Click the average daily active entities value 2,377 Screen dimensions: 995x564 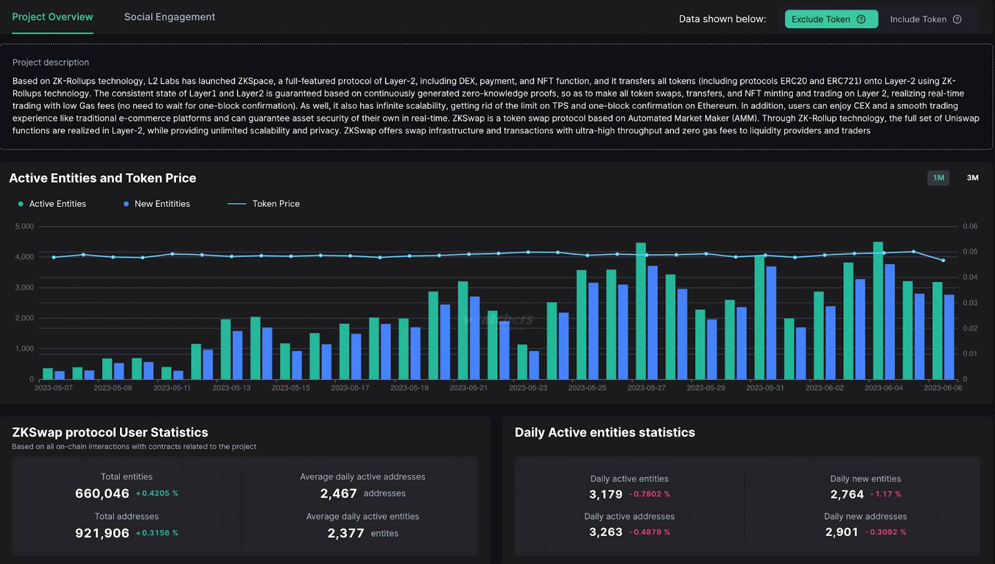(x=346, y=533)
